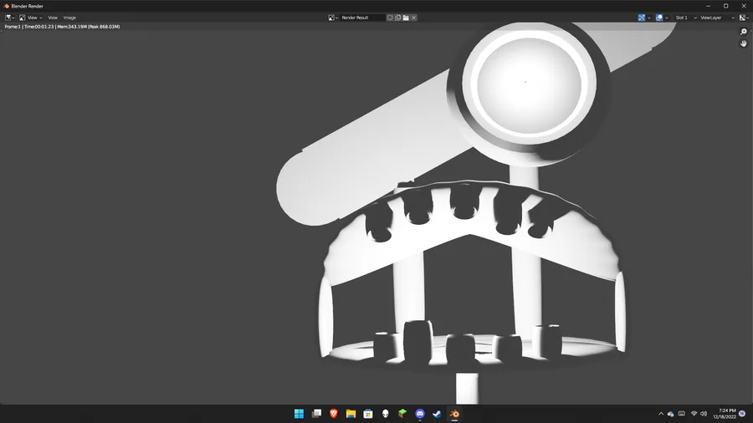Open the Slot 1 render slot dropdown
Image resolution: width=753 pixels, height=423 pixels.
pyautogui.click(x=686, y=18)
